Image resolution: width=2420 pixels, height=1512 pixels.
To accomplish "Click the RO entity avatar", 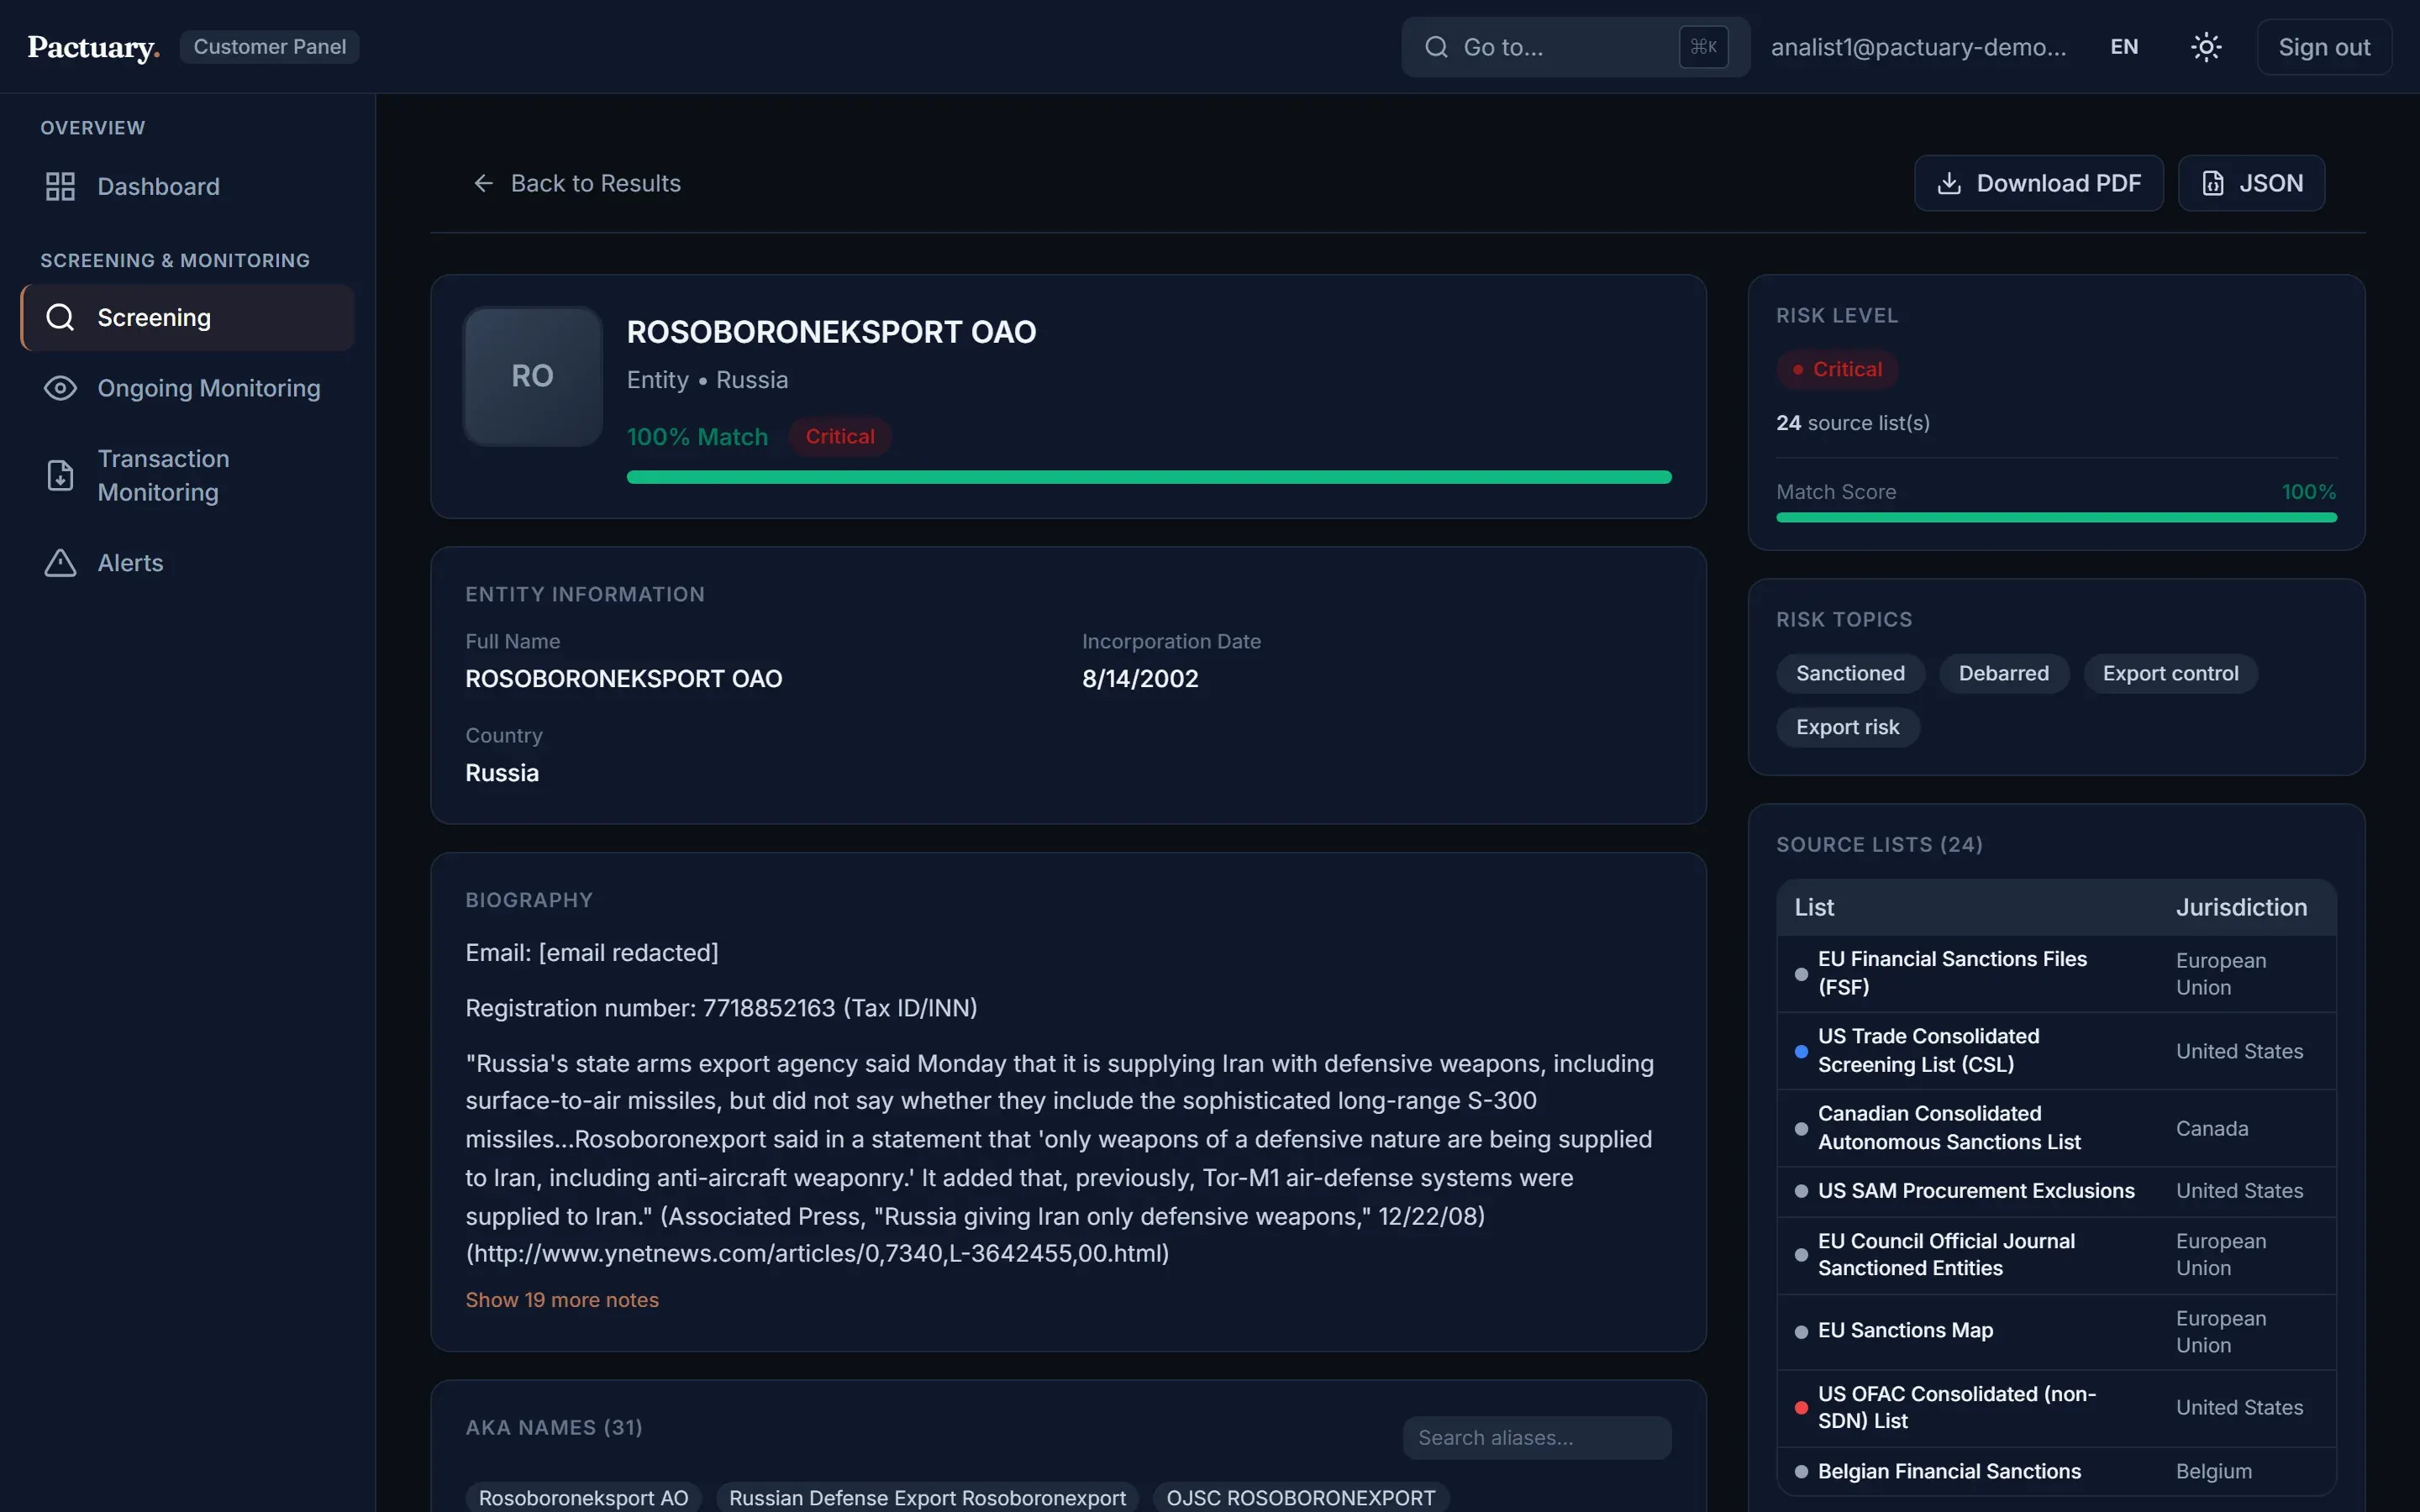I will pos(532,376).
